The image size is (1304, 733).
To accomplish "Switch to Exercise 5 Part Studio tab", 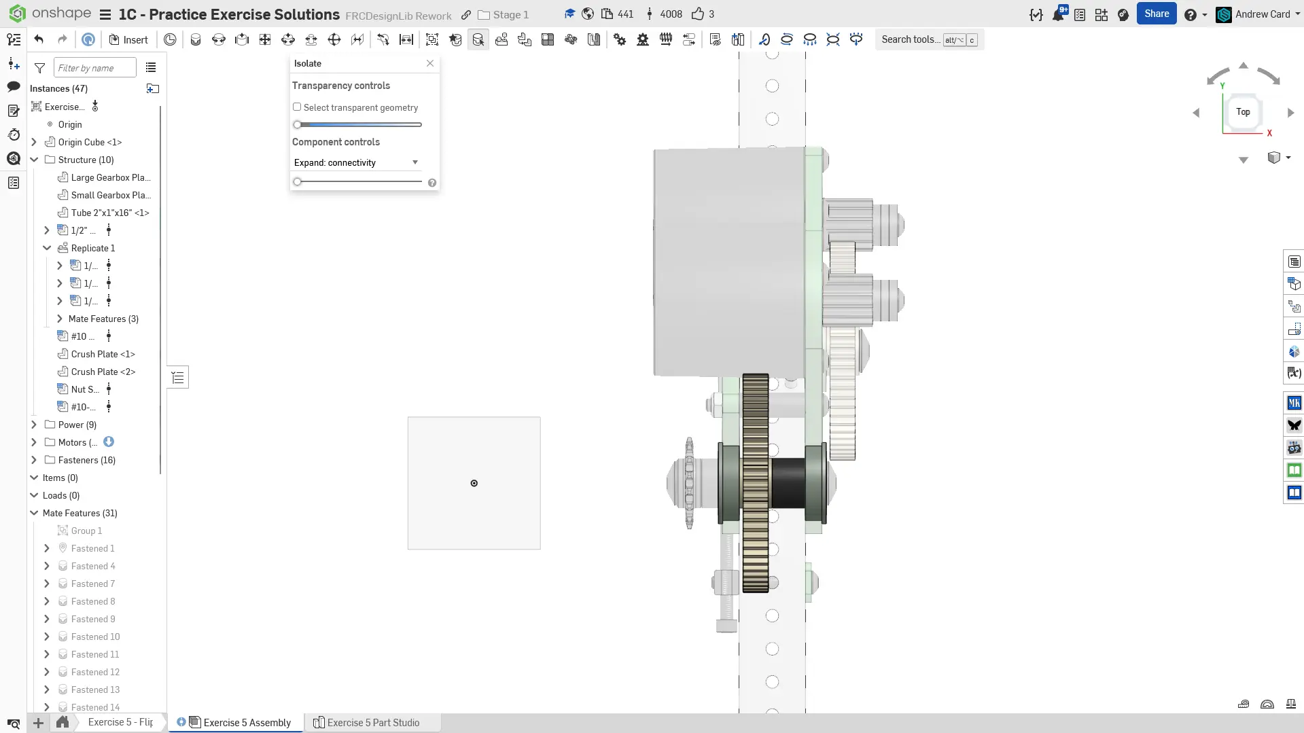I will (372, 723).
